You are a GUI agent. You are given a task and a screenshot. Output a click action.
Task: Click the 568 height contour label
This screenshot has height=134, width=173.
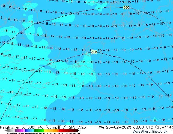click(x=94, y=52)
